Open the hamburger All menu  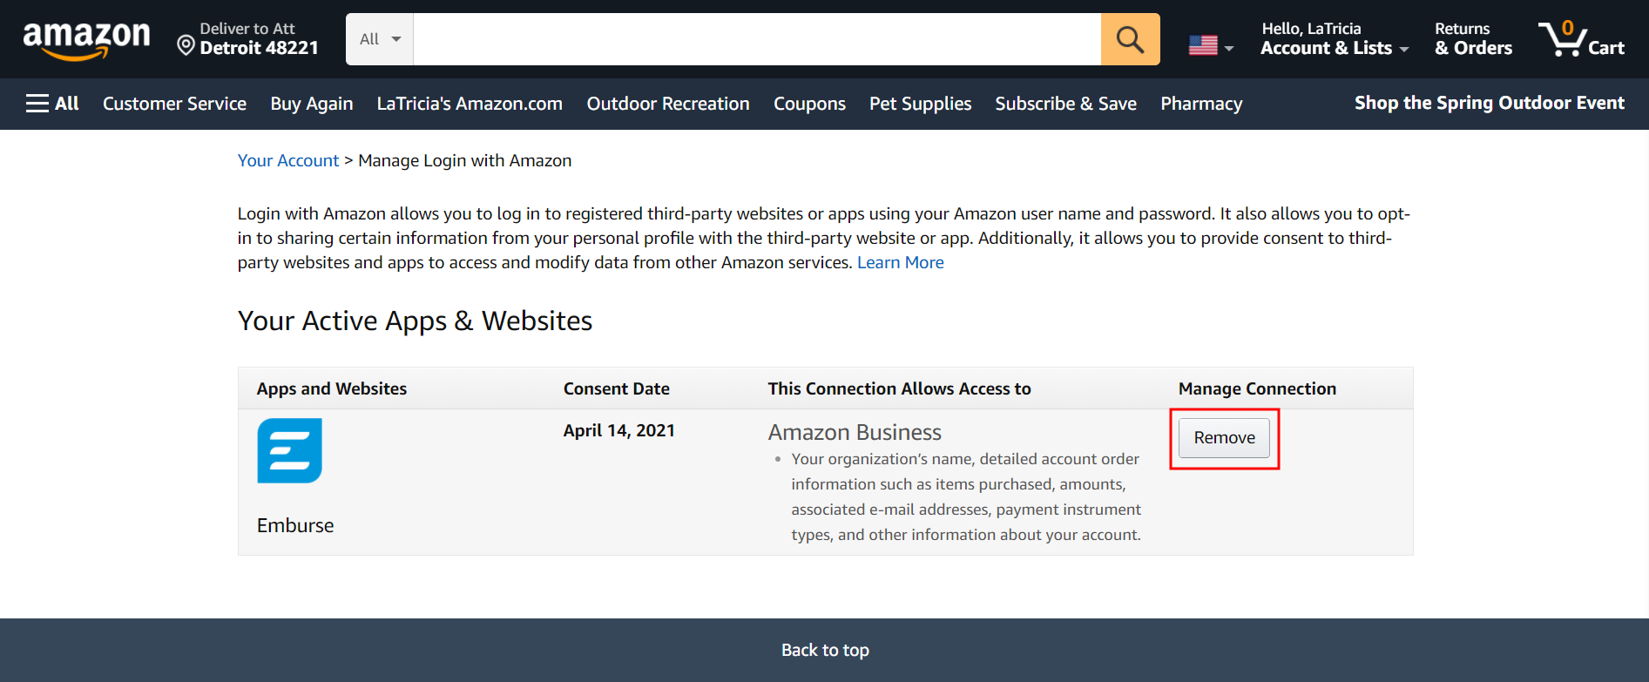[x=52, y=104]
